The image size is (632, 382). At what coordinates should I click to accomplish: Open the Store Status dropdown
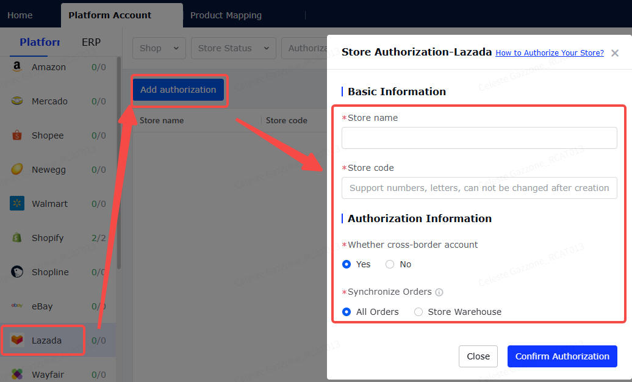click(234, 48)
